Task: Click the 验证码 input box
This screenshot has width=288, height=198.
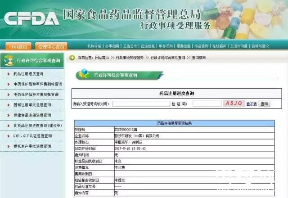Action: pyautogui.click(x=206, y=104)
